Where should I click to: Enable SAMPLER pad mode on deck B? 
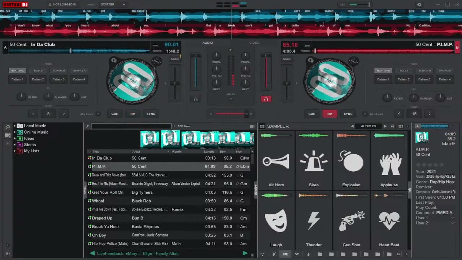coord(445,70)
